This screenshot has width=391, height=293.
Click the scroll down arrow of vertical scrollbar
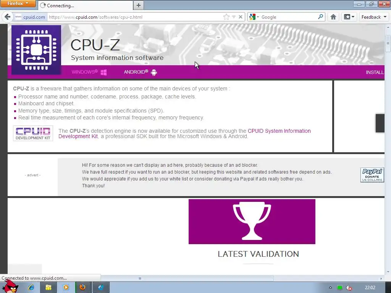388,272
